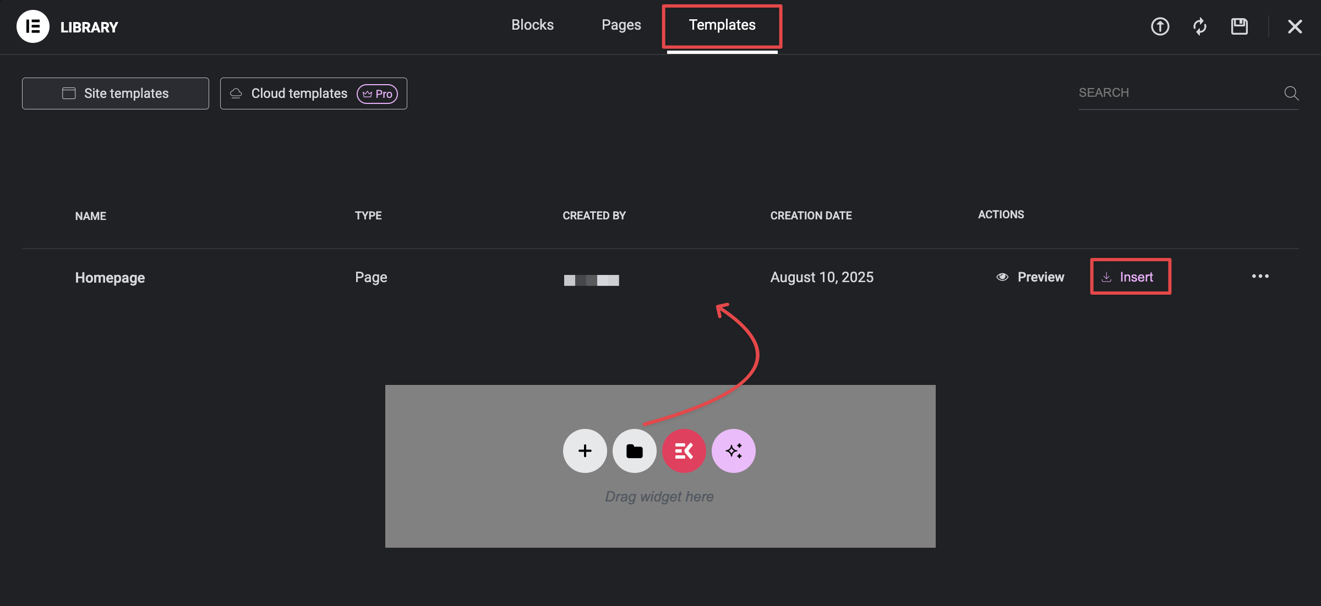Screen dimensions: 1321x606
Task: Select the Templates tab
Action: pos(722,25)
